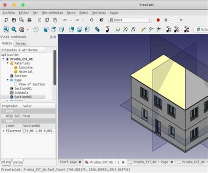This screenshot has height=173, width=208.
Task: Click the New document icon
Action: [6, 20]
